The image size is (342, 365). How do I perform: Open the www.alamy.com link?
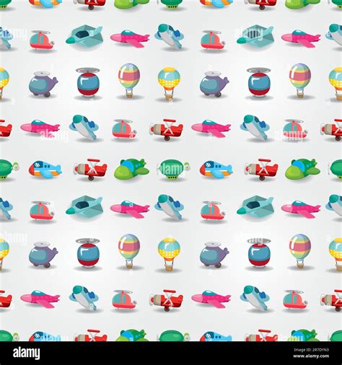coord(311,356)
